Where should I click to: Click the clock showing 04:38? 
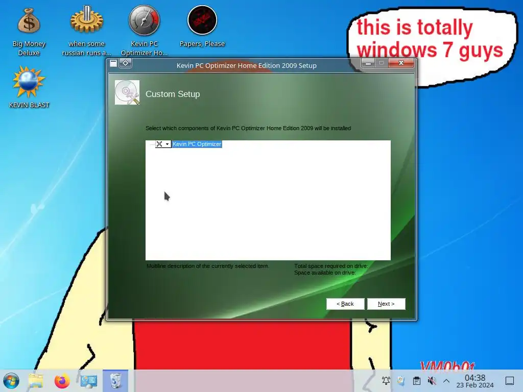pos(475,378)
